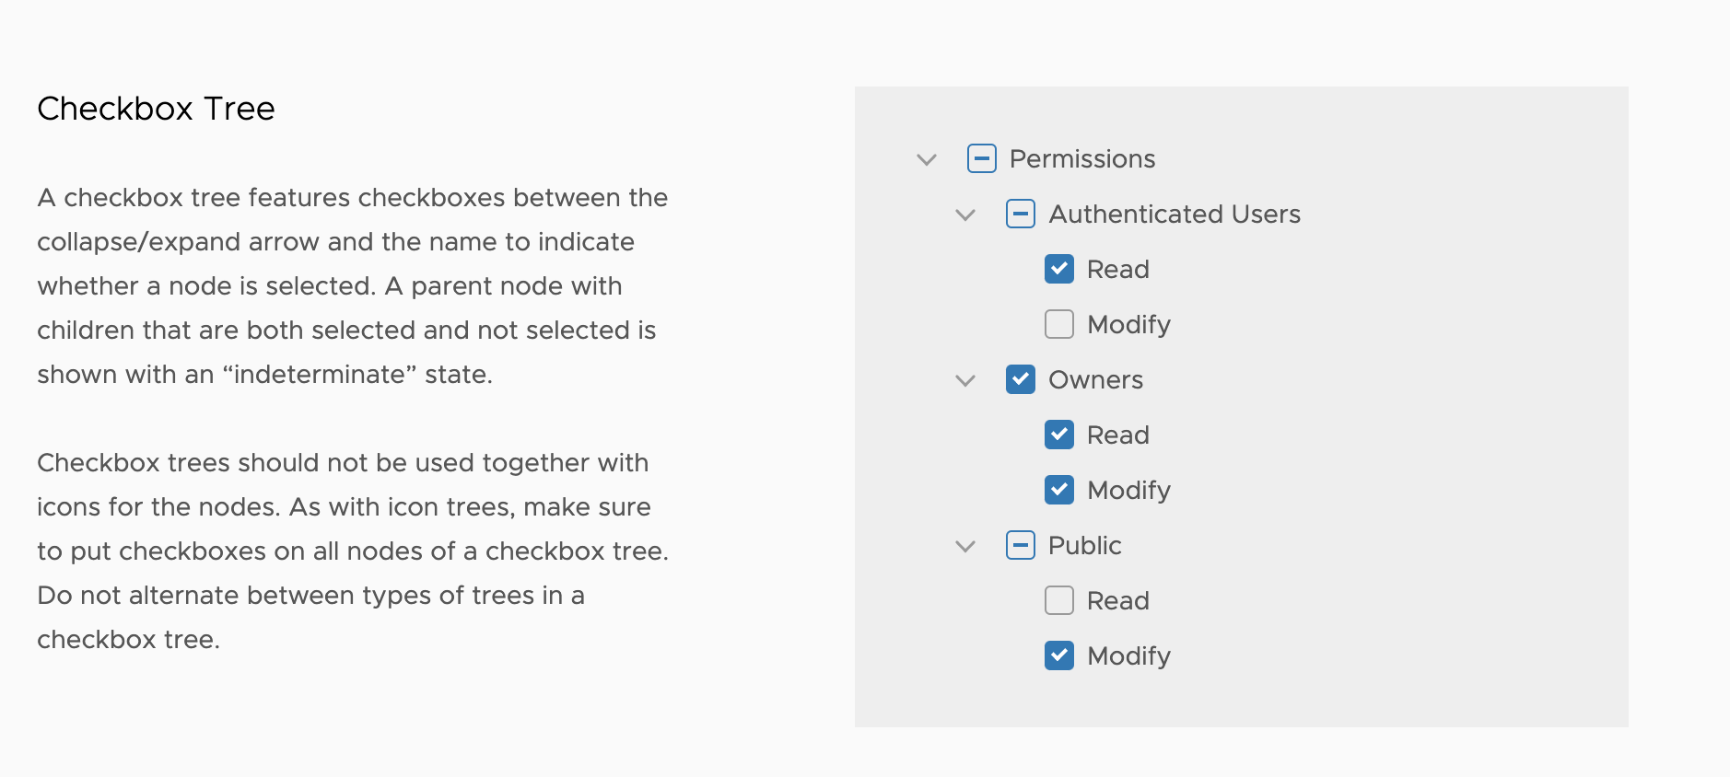Viewport: 1730px width, 777px height.
Task: Uncheck Modify under Owners
Action: 1059,490
